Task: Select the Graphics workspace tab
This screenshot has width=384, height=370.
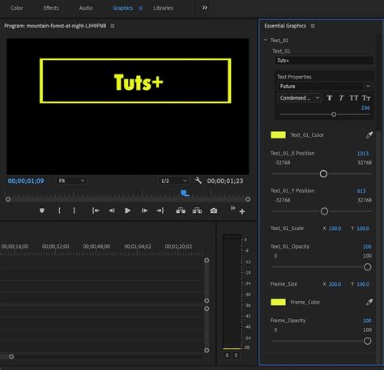Action: click(x=123, y=8)
